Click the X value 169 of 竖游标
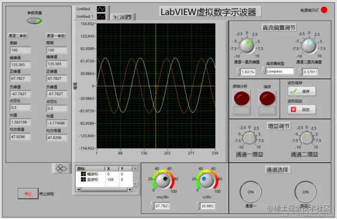Image resolution: width=337 pixels, height=219 pixels. [x=110, y=179]
